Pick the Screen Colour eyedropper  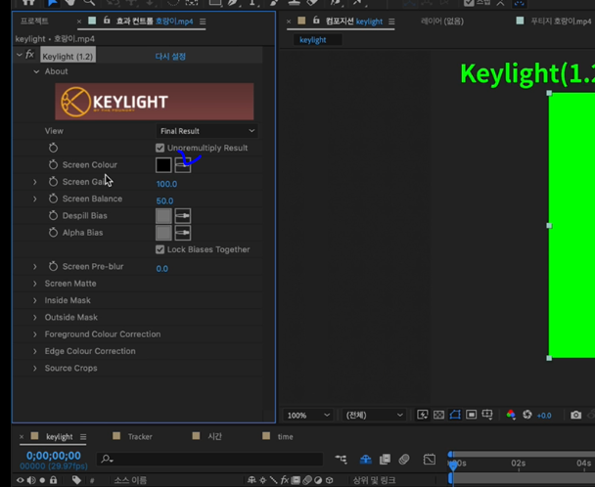[183, 165]
